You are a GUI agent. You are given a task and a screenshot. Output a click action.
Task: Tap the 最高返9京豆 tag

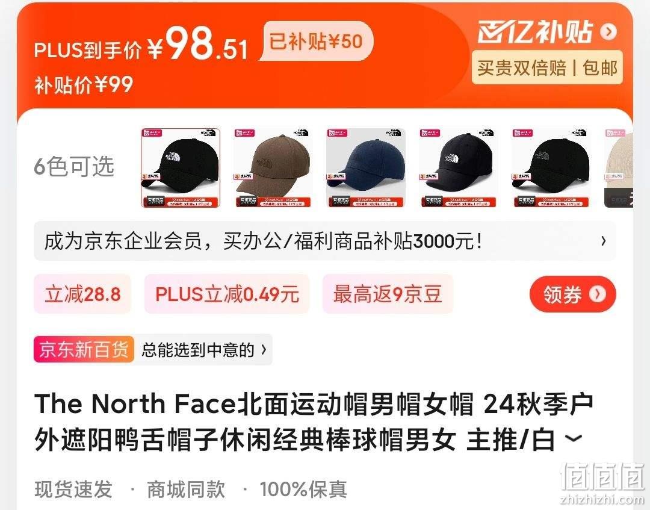point(388,294)
